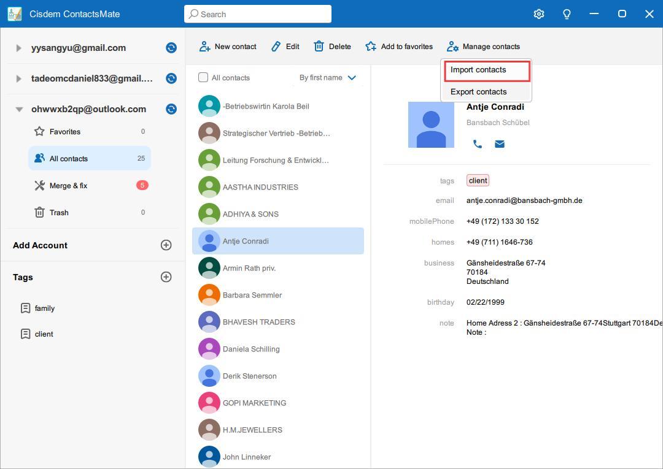Image resolution: width=663 pixels, height=469 pixels.
Task: Click the sync icon beside ohwwxb2qp@outlook.com
Action: coord(171,109)
